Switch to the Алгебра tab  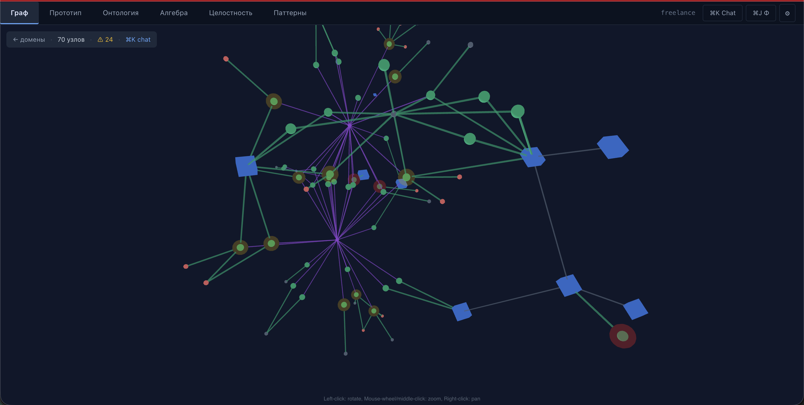174,13
